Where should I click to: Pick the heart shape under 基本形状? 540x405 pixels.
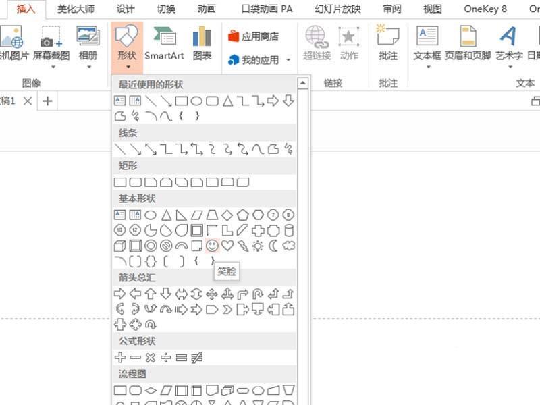coord(227,246)
